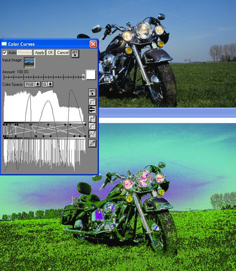Select the curve display icon above histogram icon
The image size is (236, 271).
click(92, 102)
